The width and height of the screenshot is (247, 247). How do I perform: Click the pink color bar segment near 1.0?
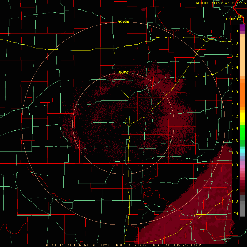point(242,166)
